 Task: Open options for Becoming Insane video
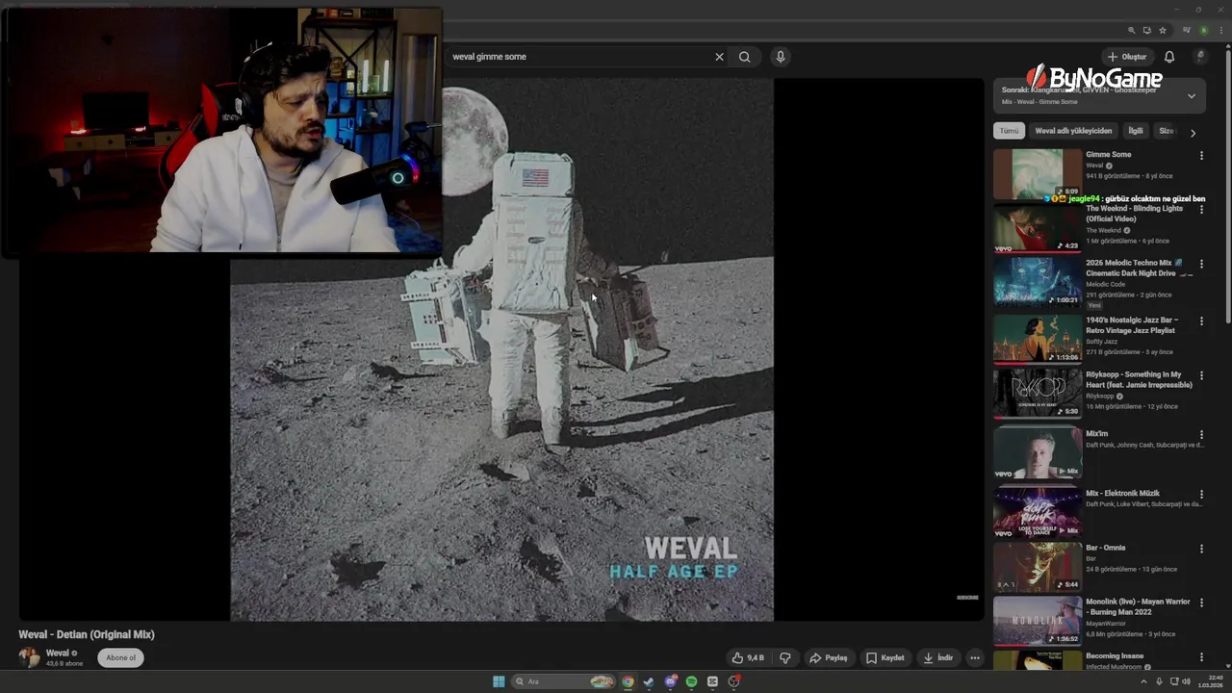[1201, 657]
